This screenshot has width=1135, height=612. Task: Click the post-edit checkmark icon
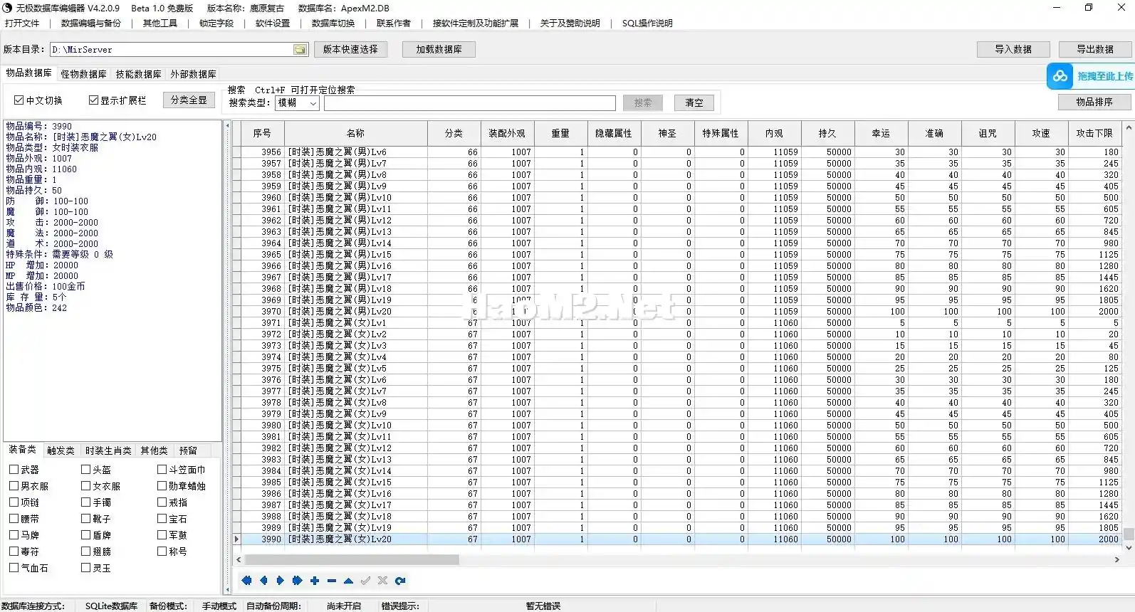click(x=365, y=581)
